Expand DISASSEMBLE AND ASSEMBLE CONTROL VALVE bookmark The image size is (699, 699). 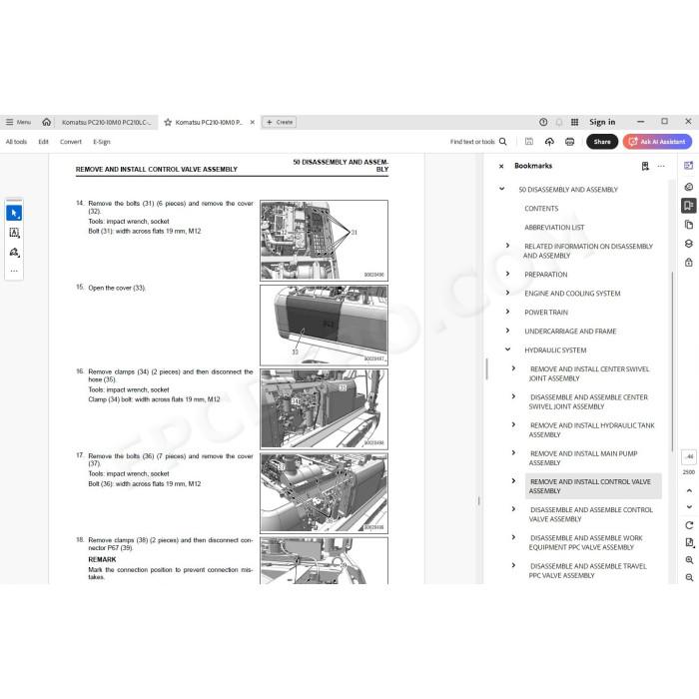click(x=513, y=509)
